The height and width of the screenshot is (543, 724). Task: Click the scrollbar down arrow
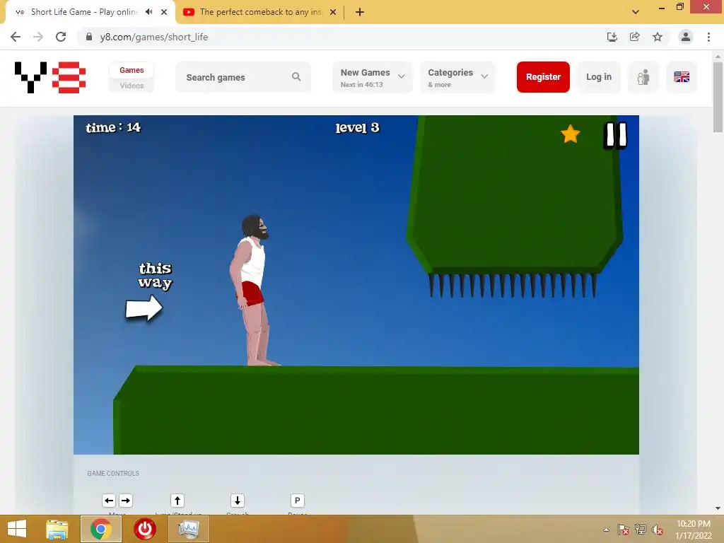pos(718,508)
